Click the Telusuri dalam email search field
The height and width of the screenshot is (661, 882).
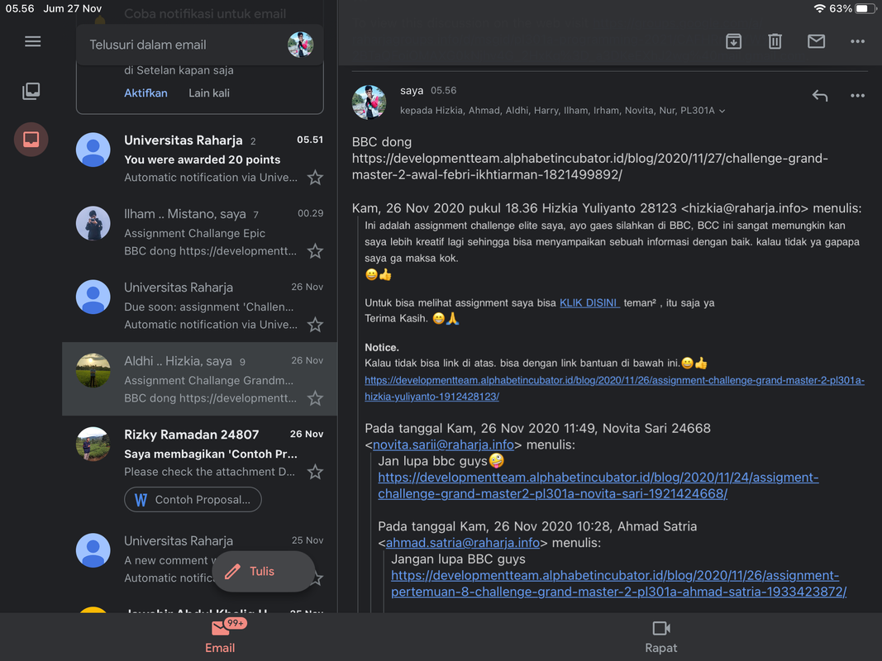click(x=200, y=45)
